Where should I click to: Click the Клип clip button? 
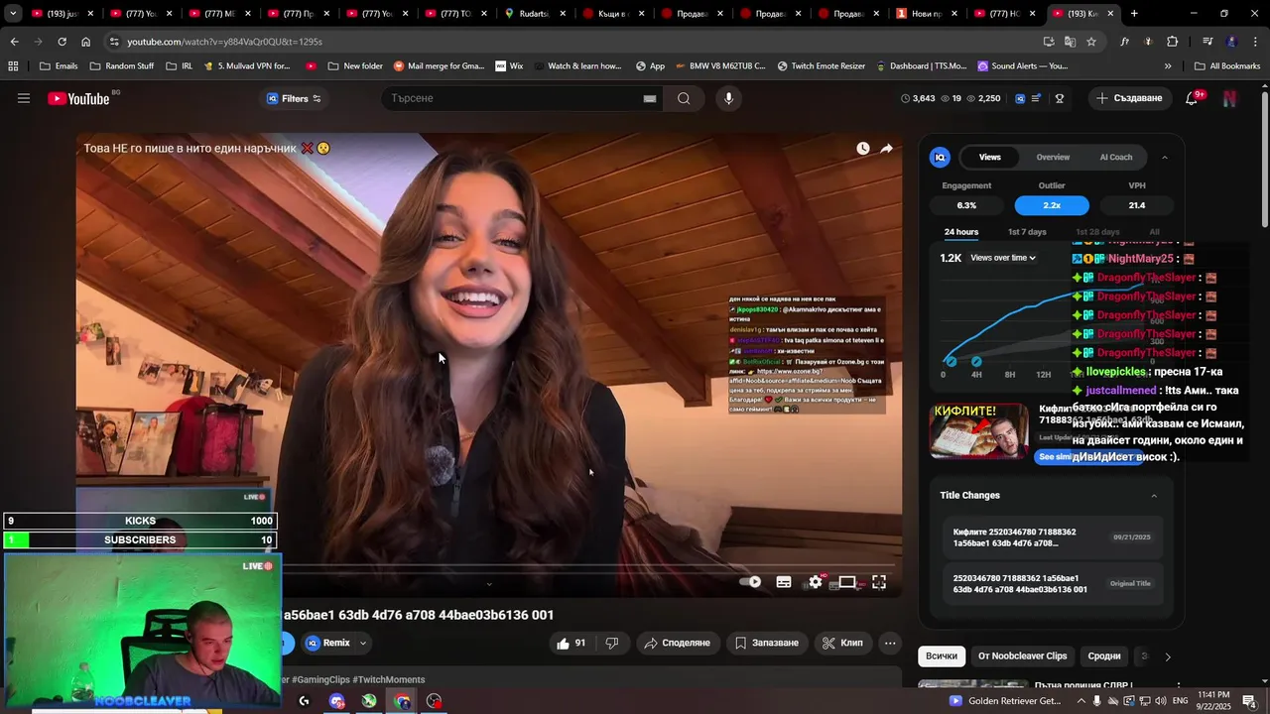842,643
